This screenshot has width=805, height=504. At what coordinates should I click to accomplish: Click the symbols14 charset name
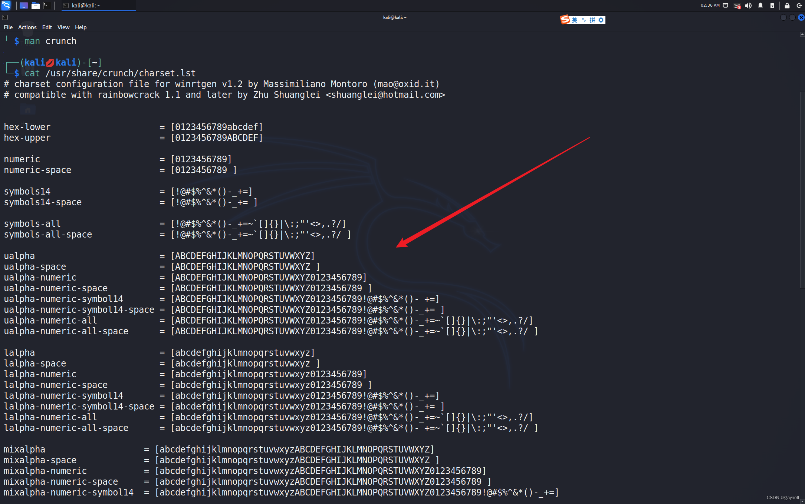click(27, 192)
